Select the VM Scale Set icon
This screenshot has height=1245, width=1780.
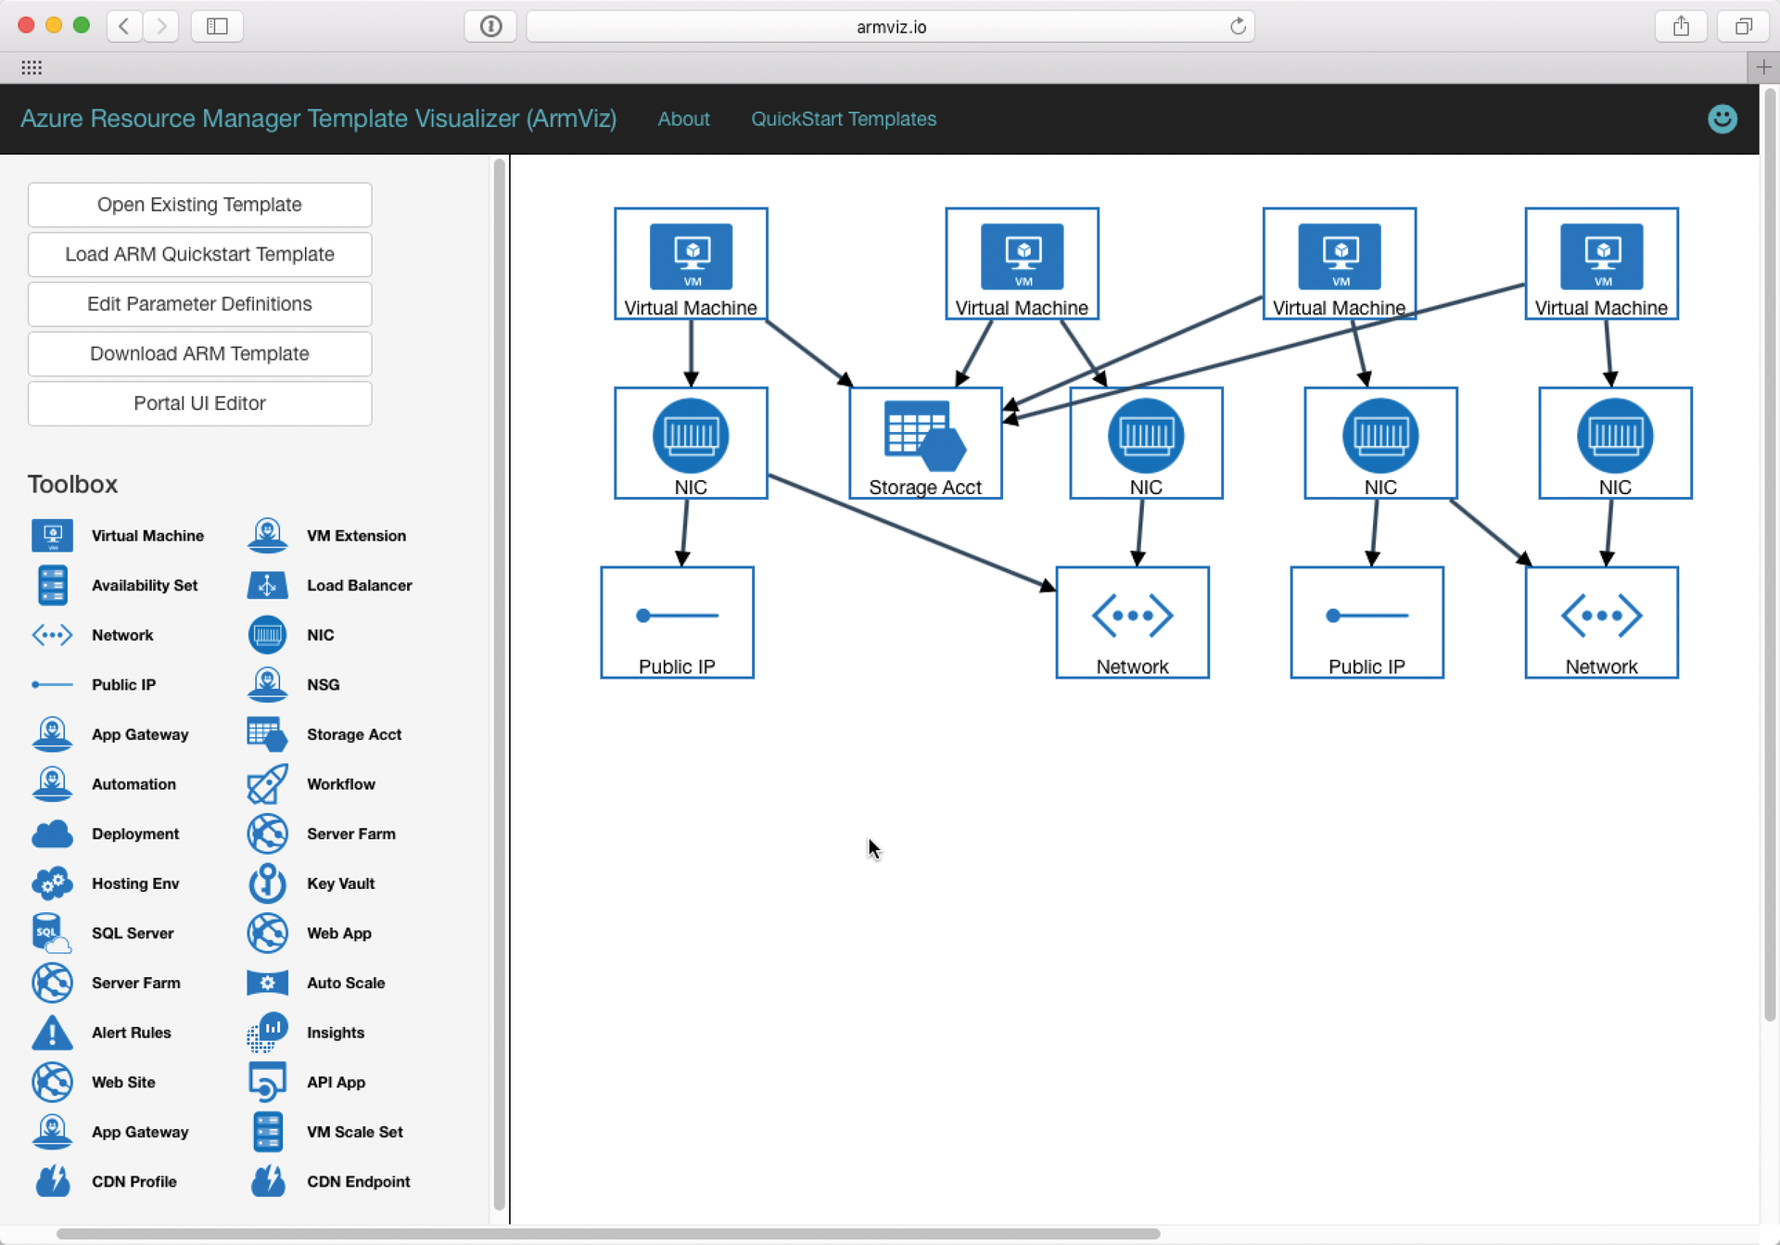267,1132
